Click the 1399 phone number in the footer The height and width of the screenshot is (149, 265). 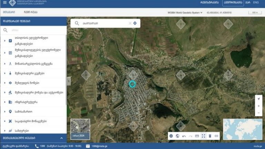click(x=42, y=146)
